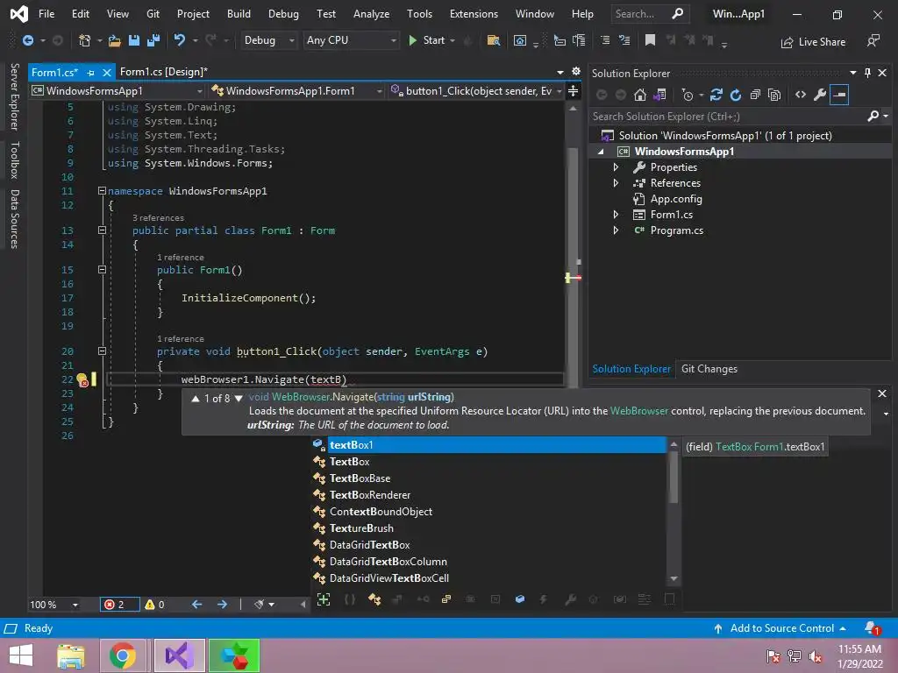Click the muted volume icon in system tray
The width and height of the screenshot is (898, 673).
(x=815, y=655)
